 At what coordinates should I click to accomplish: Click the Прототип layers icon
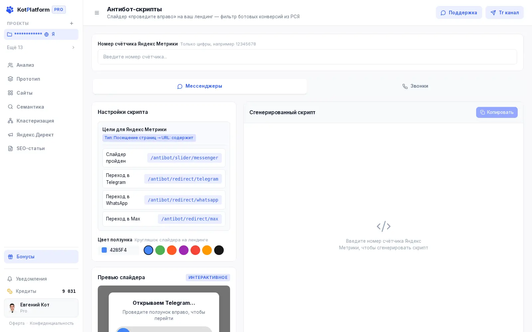[x=10, y=79]
